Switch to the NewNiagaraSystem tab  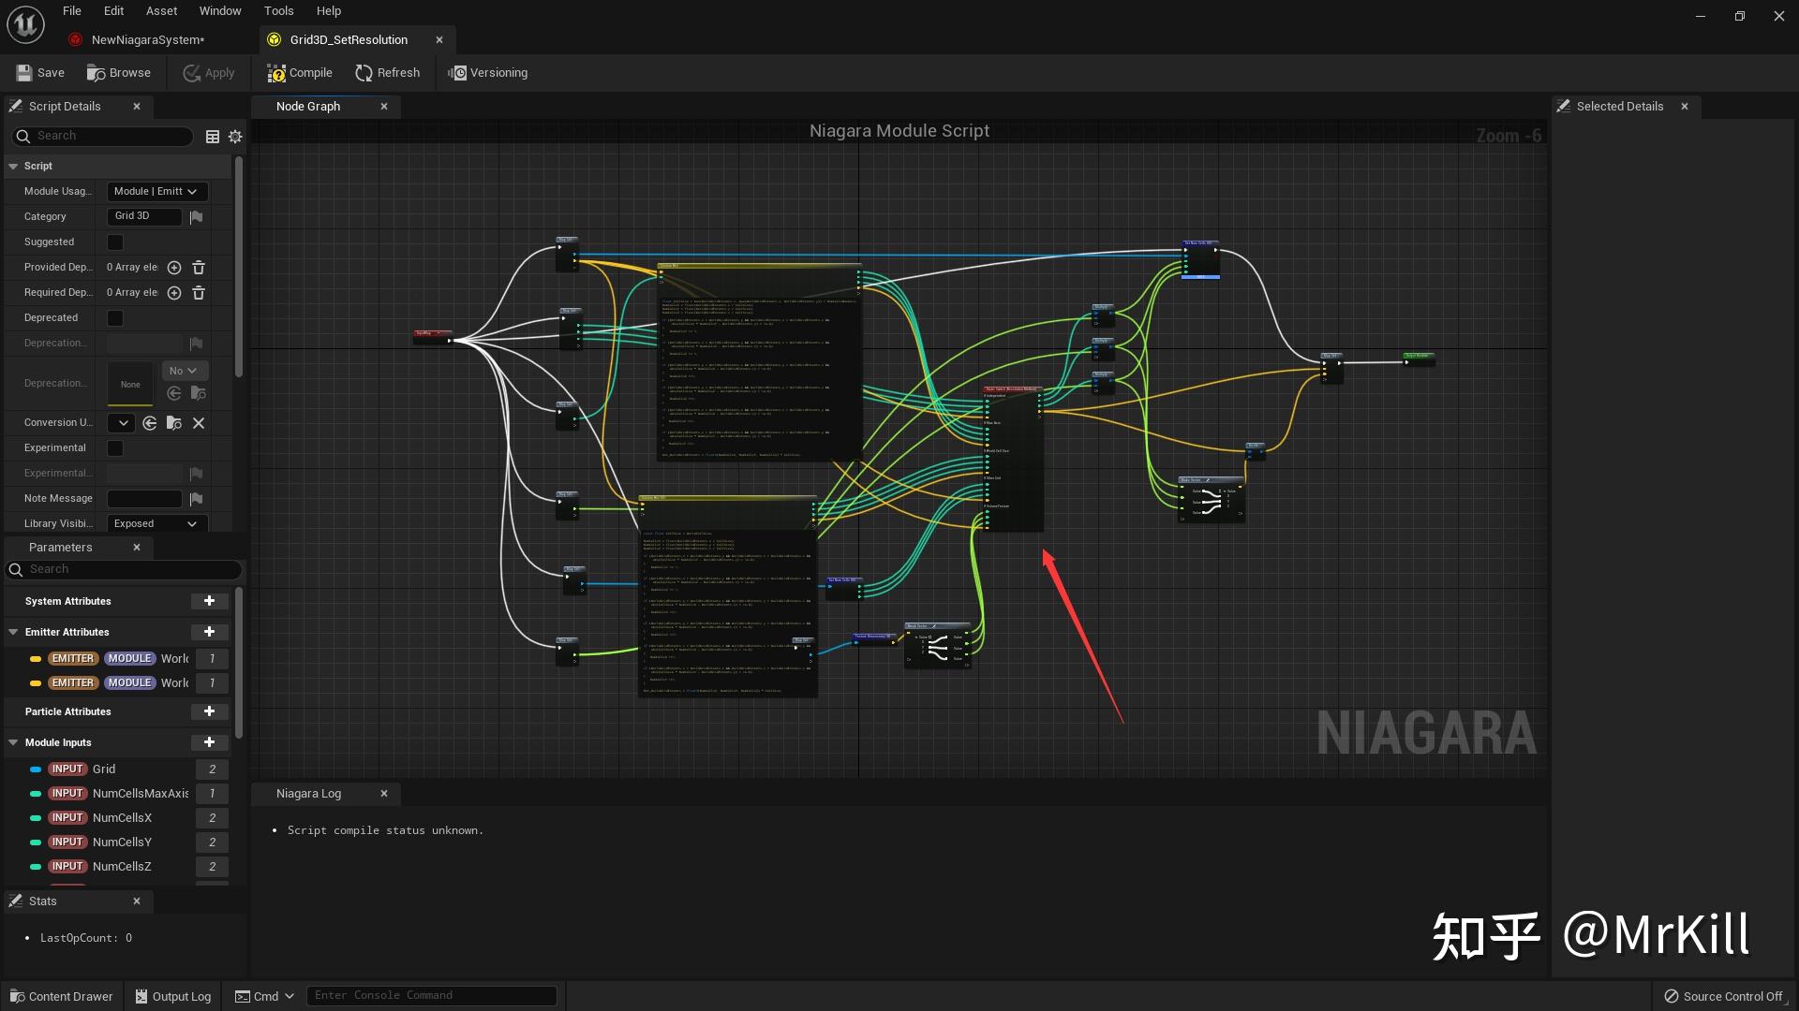tap(147, 39)
